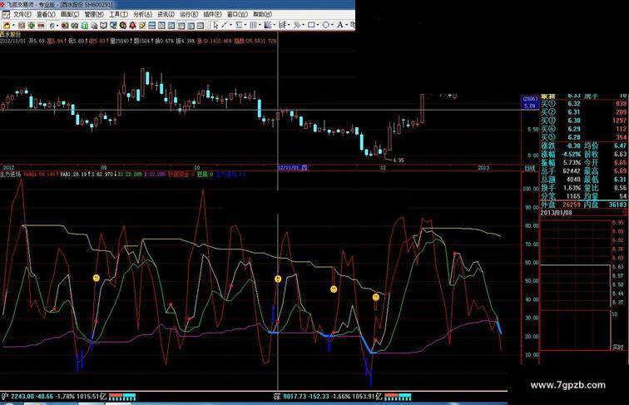Open the 插件(P) menu
This screenshot has width=629, height=405.
[x=213, y=14]
